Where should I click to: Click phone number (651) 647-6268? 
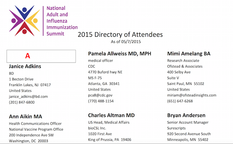point(180,101)
